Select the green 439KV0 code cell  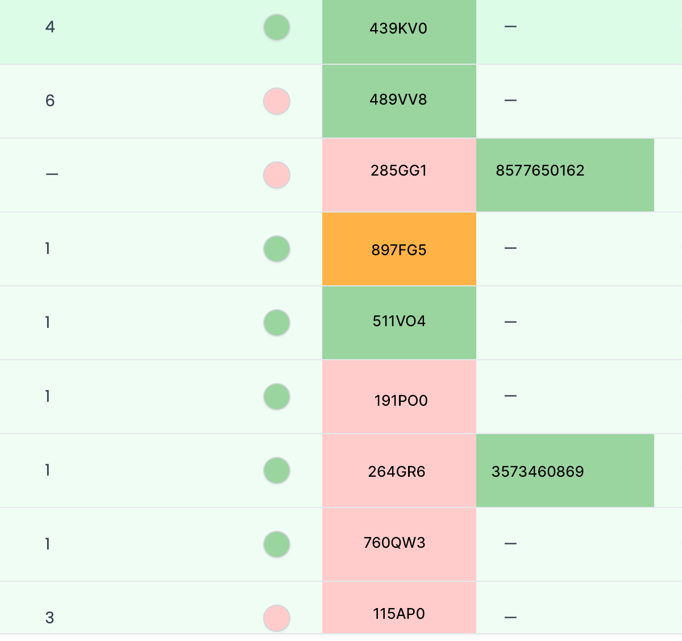click(399, 32)
